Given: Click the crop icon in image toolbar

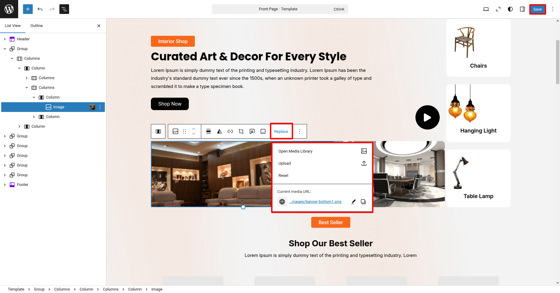Looking at the screenshot, I should tap(241, 131).
